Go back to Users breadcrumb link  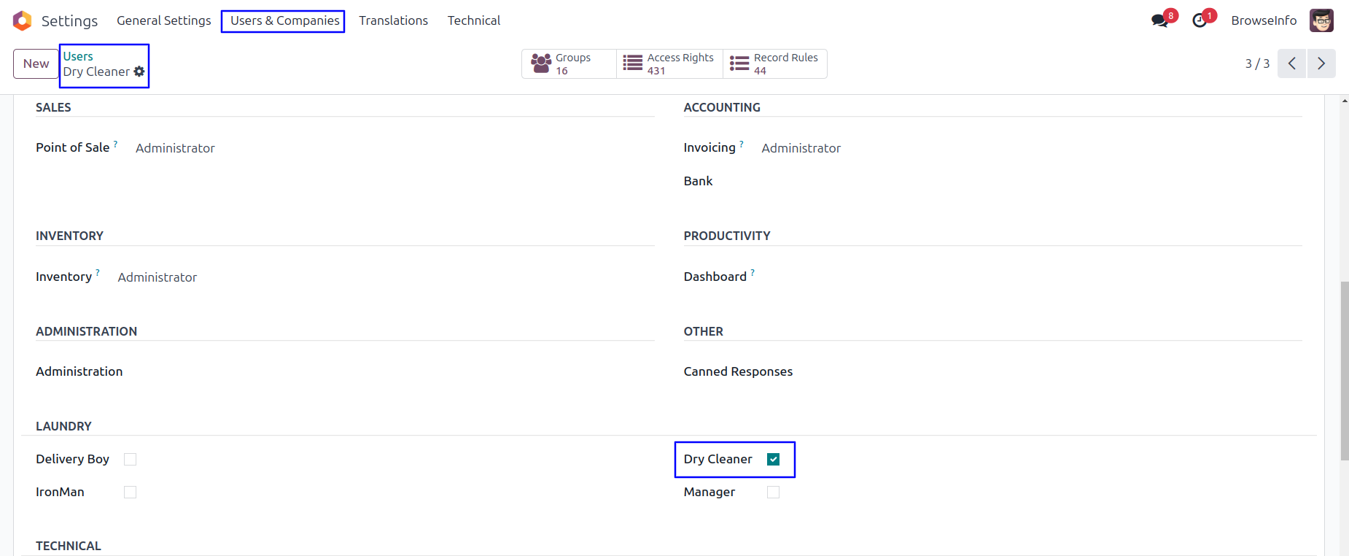(78, 56)
